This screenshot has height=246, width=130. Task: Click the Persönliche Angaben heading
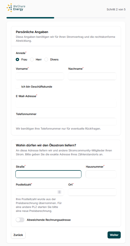[32, 32]
